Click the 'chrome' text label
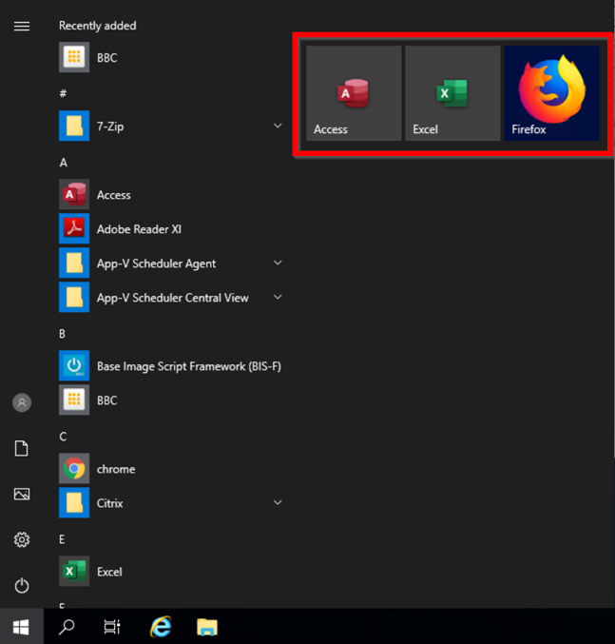The image size is (615, 644). tap(116, 469)
